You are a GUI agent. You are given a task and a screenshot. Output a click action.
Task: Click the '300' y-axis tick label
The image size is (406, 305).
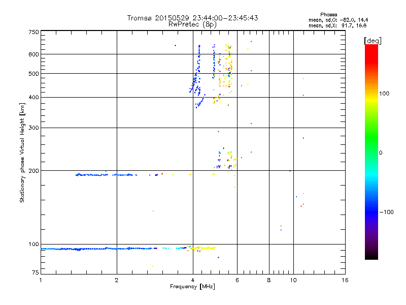[x=33, y=128]
